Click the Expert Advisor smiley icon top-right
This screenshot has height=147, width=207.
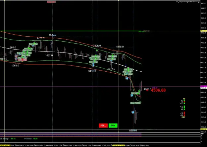(199, 2)
